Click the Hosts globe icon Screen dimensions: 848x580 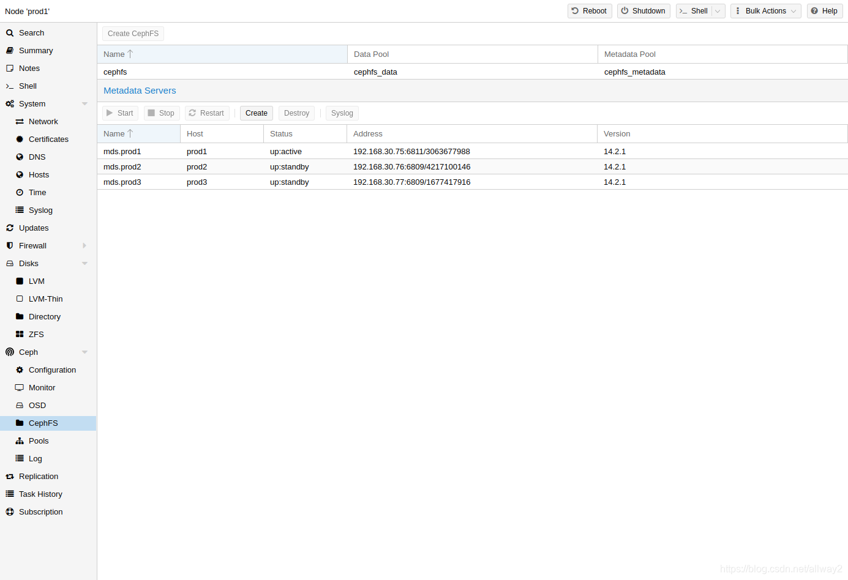[20, 175]
